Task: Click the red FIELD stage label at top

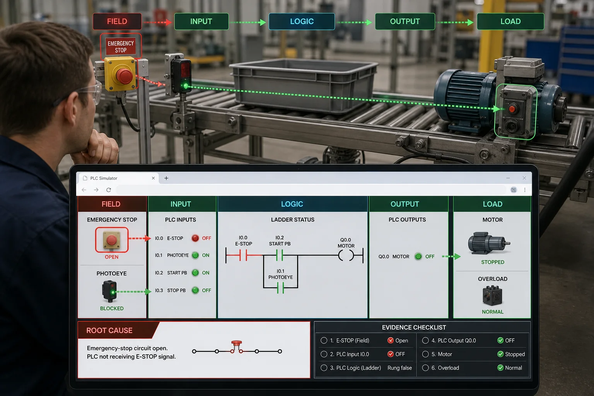Action: [x=117, y=22]
